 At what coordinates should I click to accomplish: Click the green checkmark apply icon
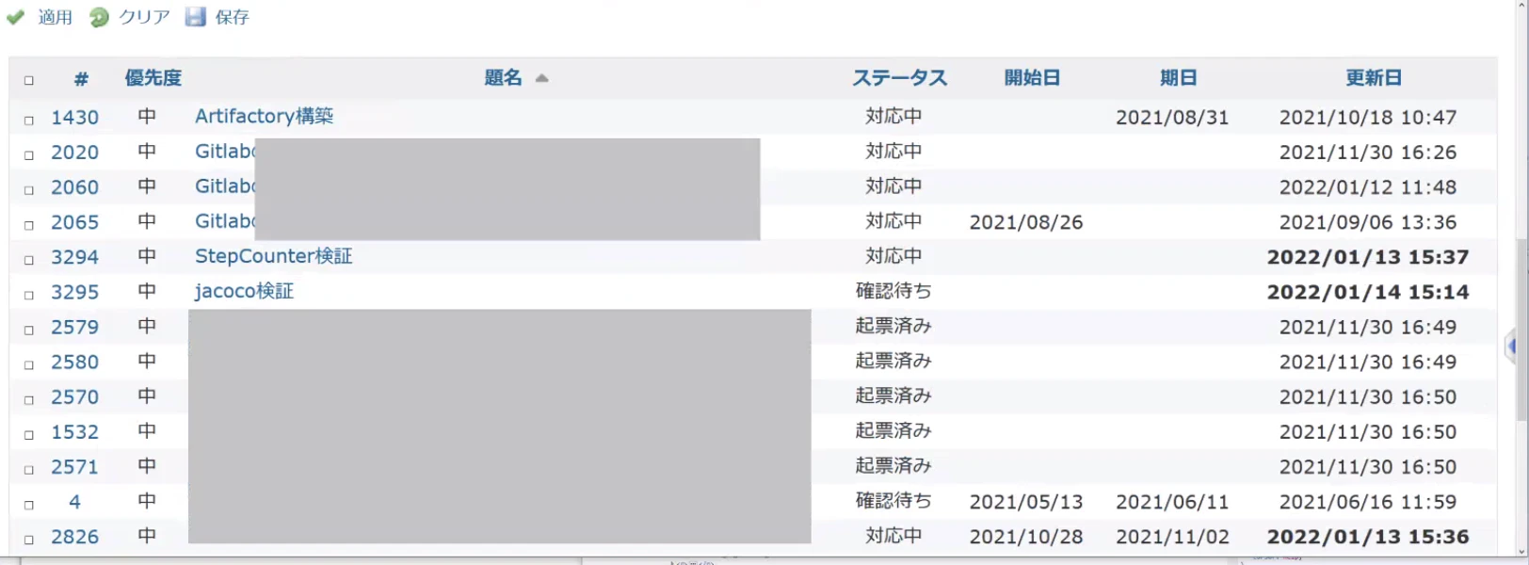pyautogui.click(x=15, y=17)
